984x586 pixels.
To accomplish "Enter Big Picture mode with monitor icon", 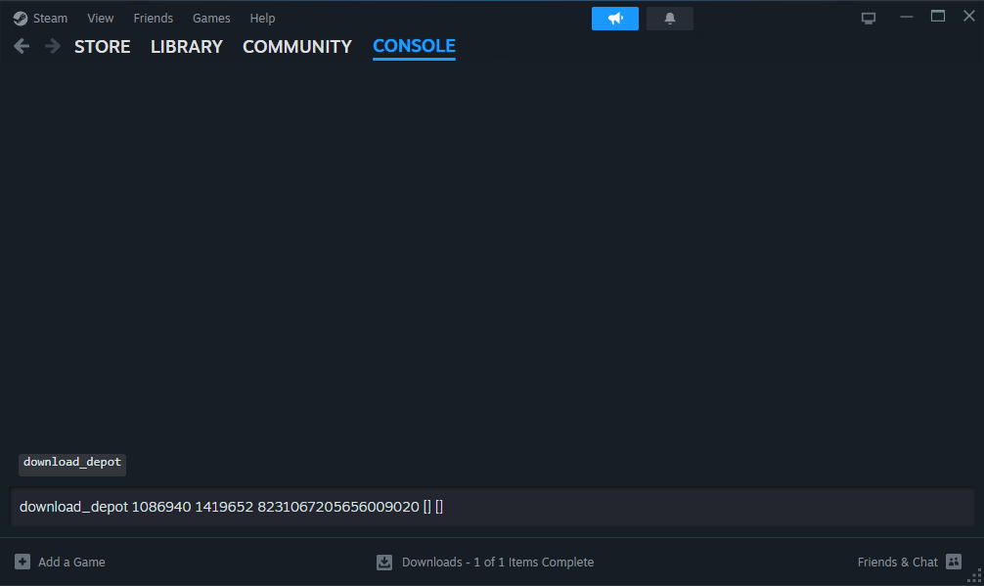I will click(x=868, y=17).
